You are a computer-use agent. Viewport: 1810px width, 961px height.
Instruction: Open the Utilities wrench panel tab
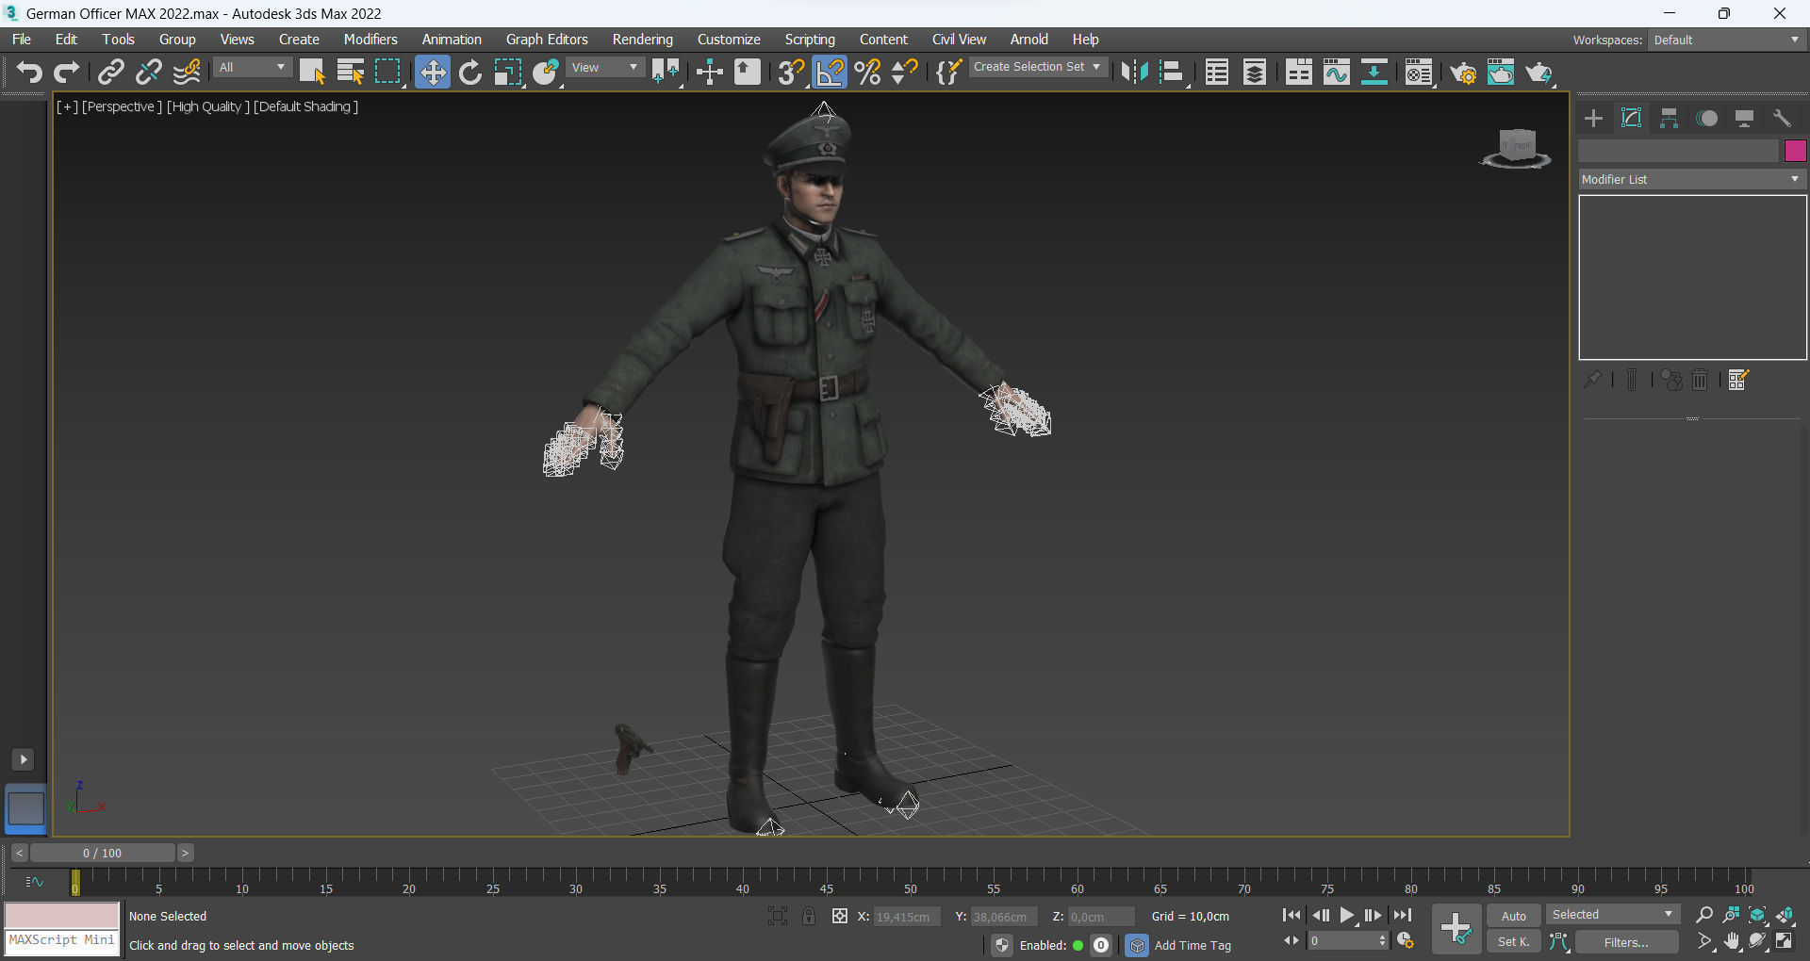pyautogui.click(x=1782, y=118)
